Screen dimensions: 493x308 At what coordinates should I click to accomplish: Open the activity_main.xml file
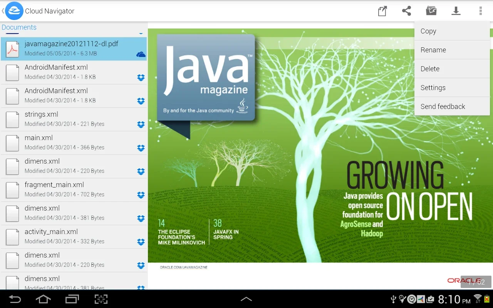point(74,237)
